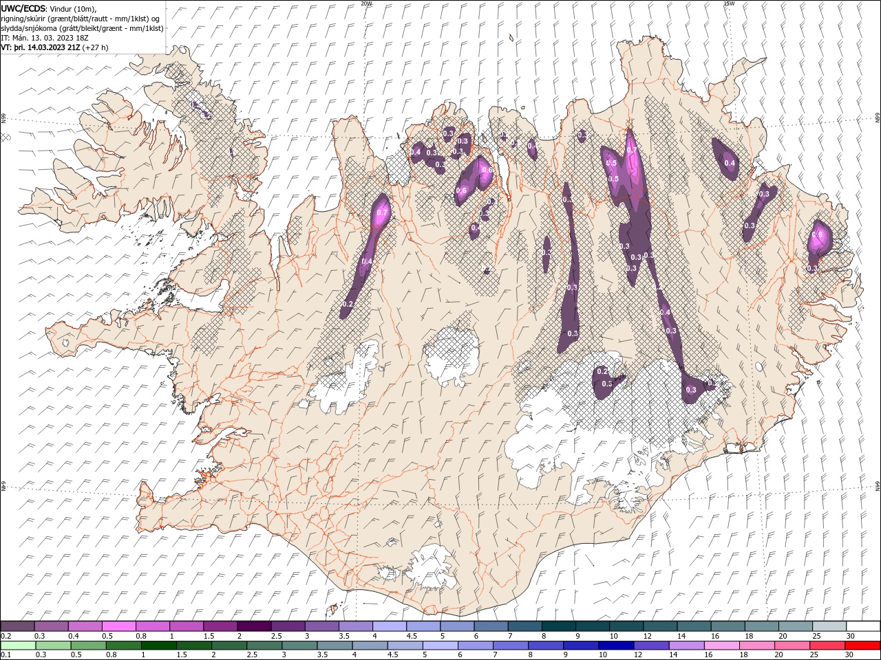
Task: Click the white snow legend swatch after 30
Action: pyautogui.click(x=863, y=626)
